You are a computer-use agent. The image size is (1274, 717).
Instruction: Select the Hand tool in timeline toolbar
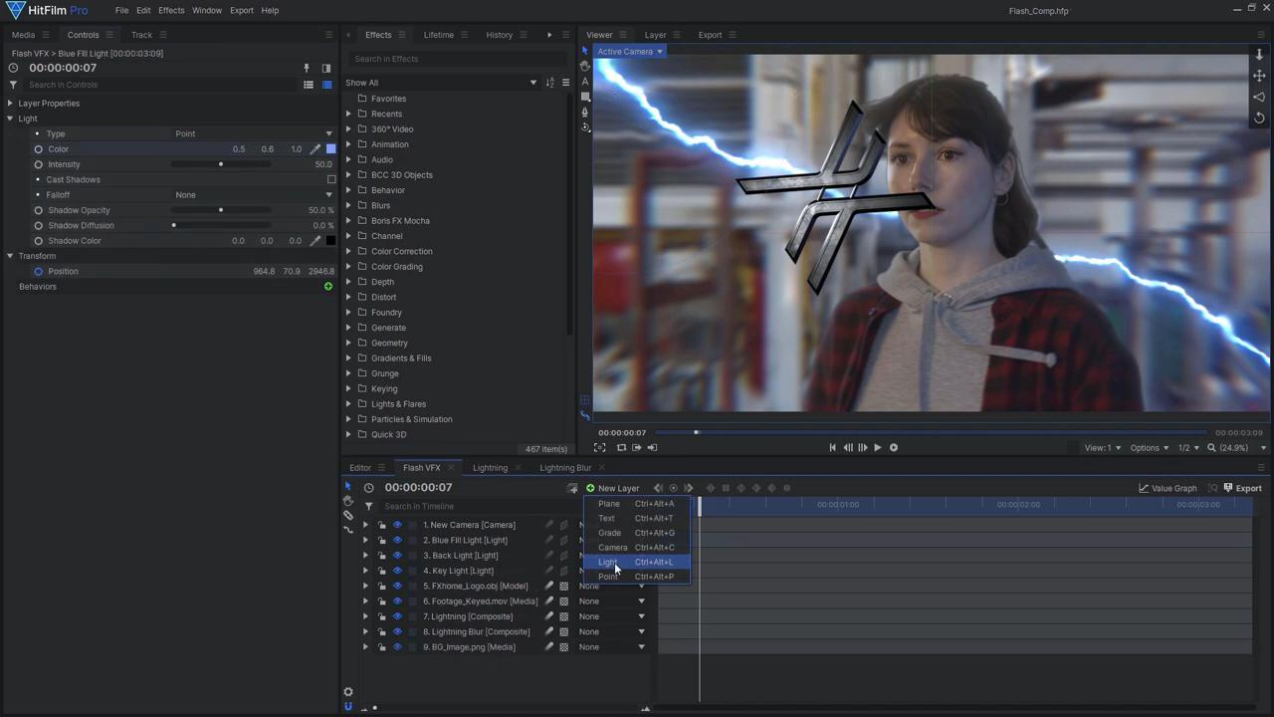click(348, 501)
